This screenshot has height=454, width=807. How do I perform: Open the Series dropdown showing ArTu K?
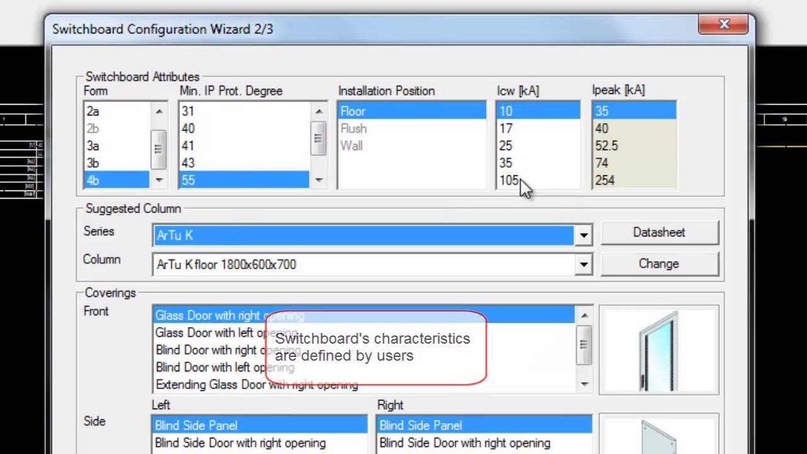pos(583,235)
